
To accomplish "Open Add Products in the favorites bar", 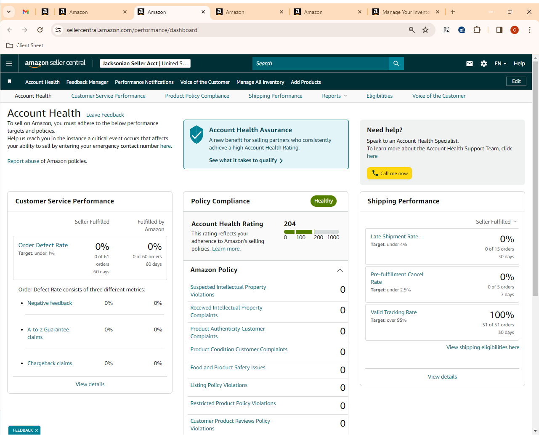I will pos(306,82).
